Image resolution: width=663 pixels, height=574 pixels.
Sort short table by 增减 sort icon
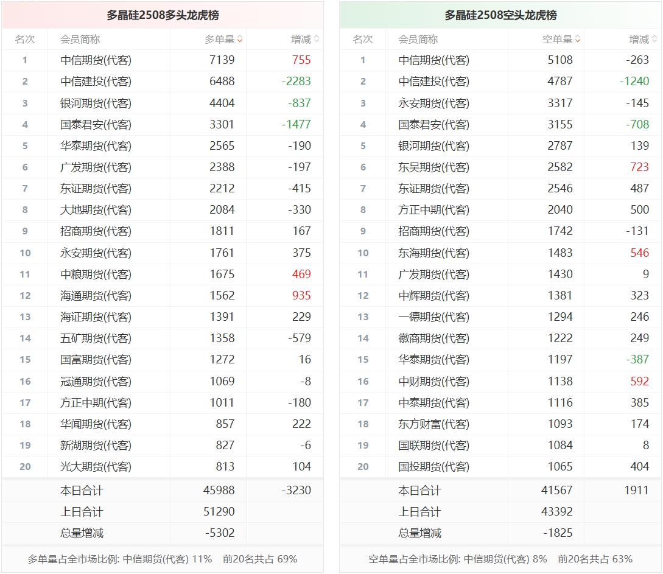pos(654,40)
